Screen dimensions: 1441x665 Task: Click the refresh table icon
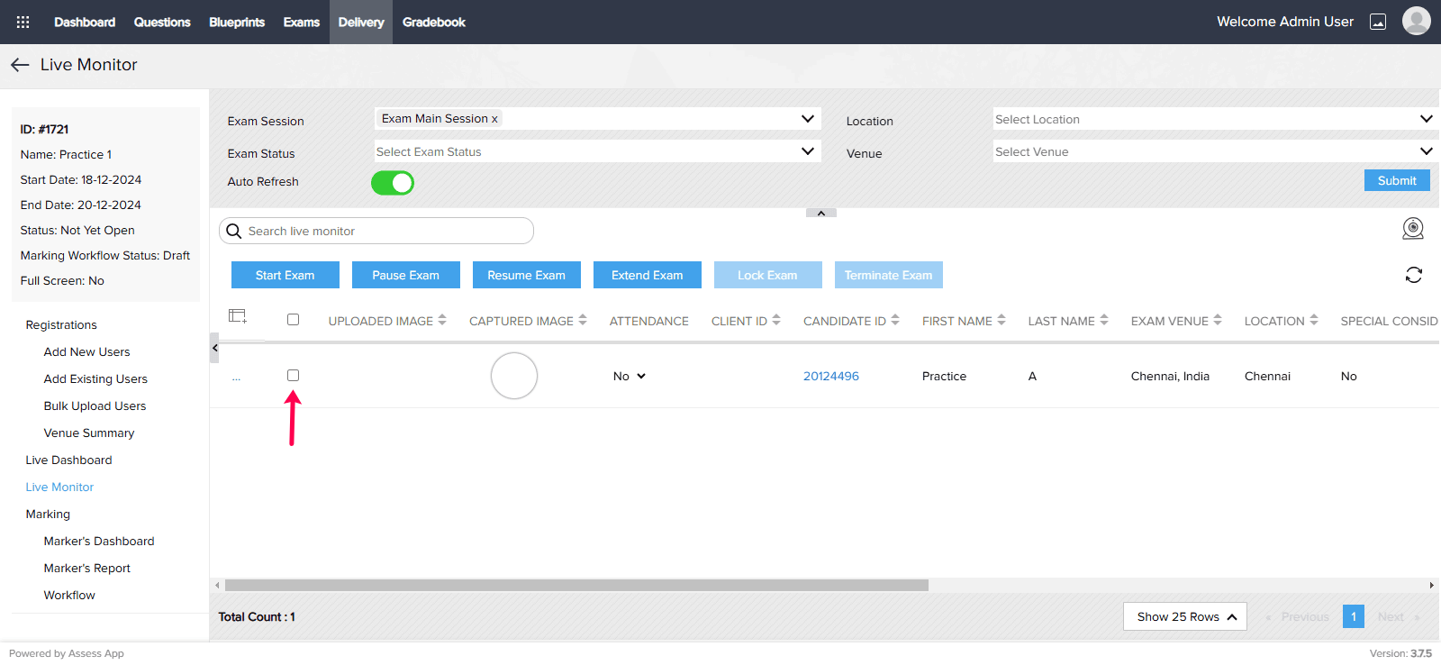[1413, 275]
